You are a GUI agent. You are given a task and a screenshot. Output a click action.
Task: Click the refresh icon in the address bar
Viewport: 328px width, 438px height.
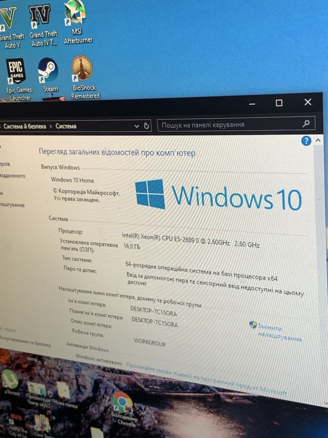tap(147, 126)
